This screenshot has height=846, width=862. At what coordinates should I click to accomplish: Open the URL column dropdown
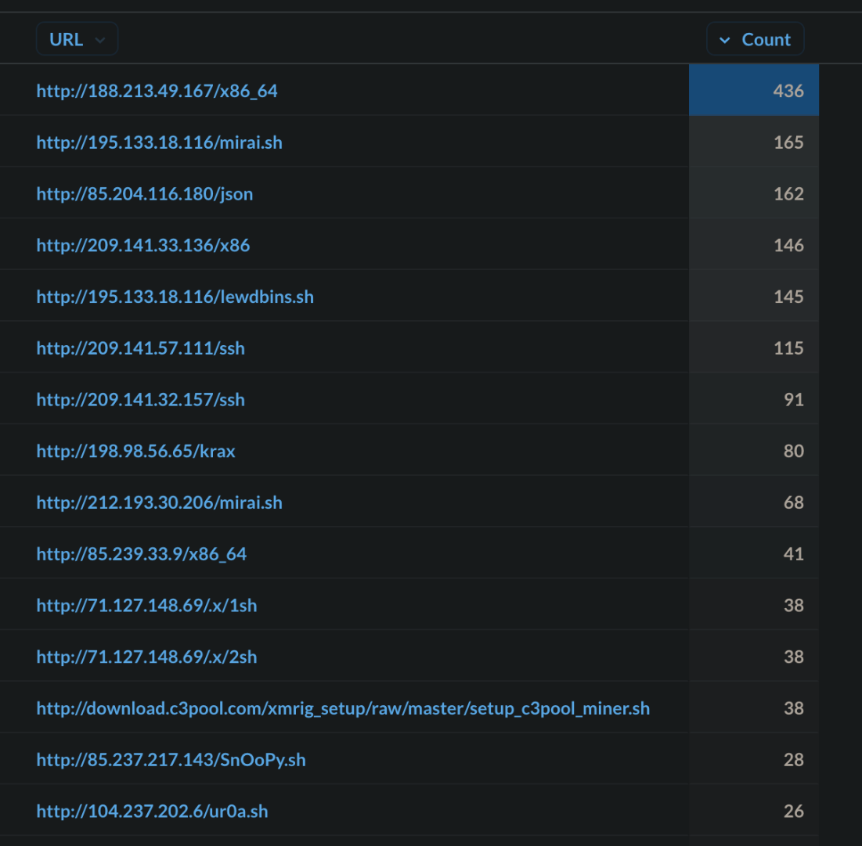77,39
